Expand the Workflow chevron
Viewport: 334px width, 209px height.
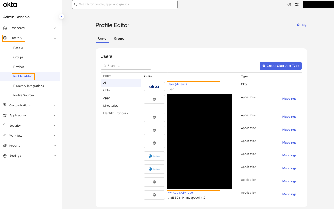(x=55, y=136)
